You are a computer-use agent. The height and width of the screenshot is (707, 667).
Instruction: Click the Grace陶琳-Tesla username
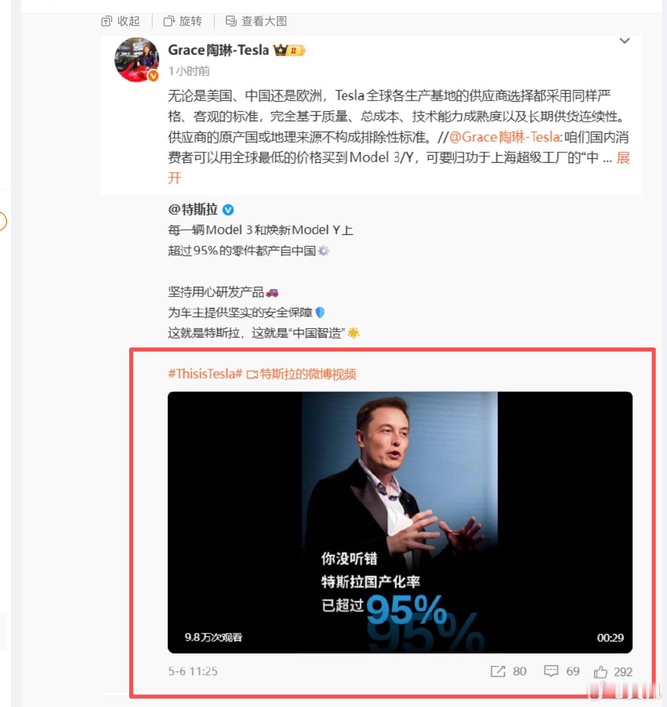pos(218,50)
